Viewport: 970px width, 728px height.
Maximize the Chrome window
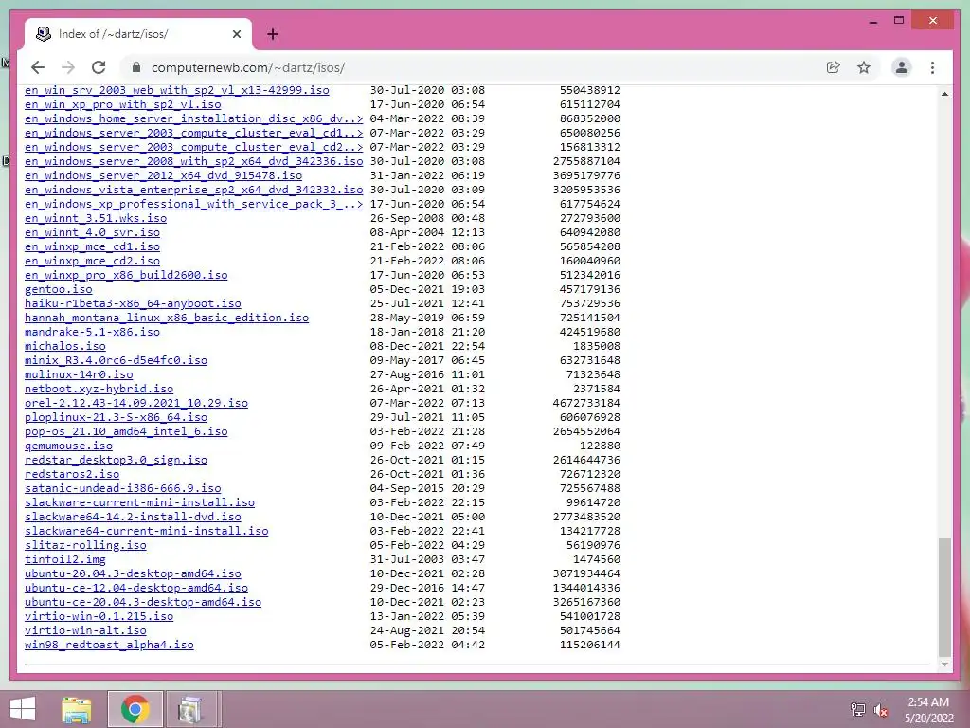899,21
